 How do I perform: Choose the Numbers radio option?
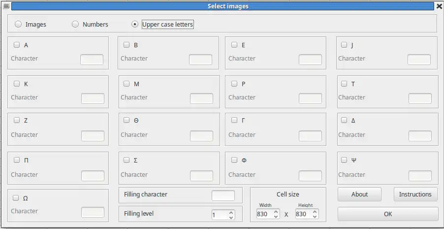coord(75,24)
